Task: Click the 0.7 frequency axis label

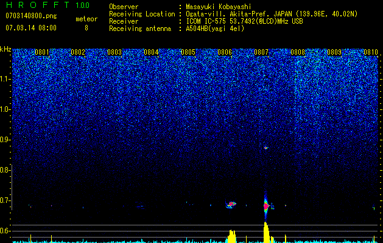Action: click(x=5, y=200)
